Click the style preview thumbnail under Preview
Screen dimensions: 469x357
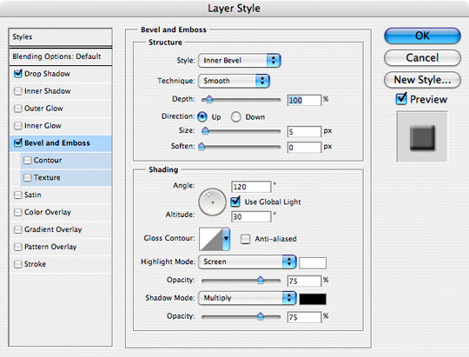click(x=422, y=136)
